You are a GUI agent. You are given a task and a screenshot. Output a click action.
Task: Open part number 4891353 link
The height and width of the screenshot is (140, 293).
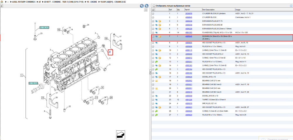pyautogui.click(x=188, y=33)
